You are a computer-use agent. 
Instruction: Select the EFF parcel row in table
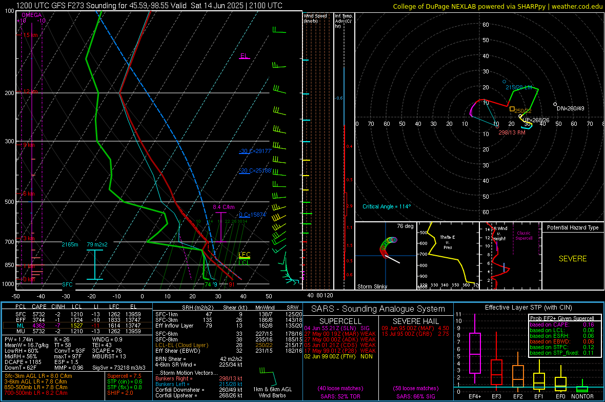click(x=77, y=320)
